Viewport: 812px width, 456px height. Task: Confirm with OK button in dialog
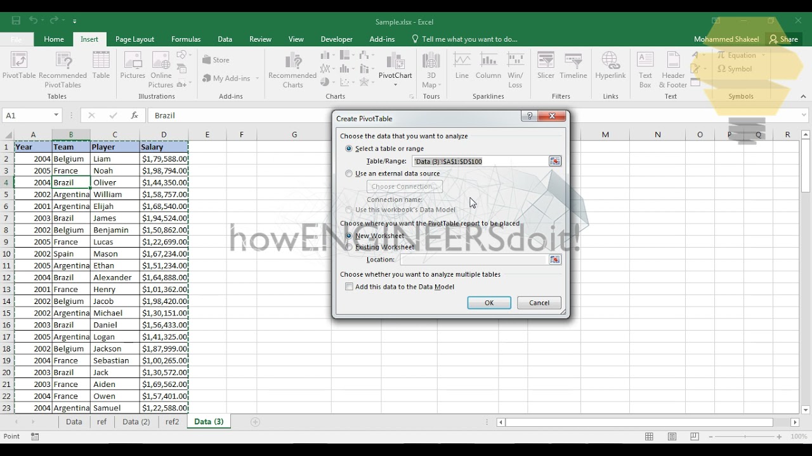489,303
